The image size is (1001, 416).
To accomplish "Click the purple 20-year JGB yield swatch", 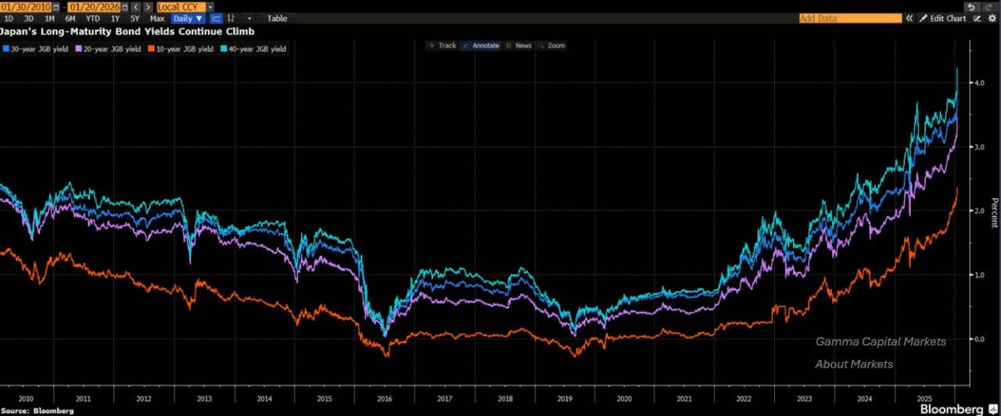I will tap(78, 48).
